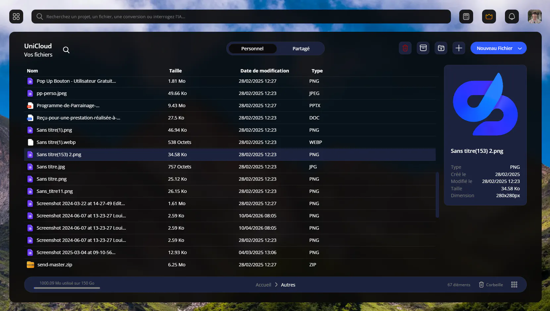Open the apps grid menu icon

(x=16, y=17)
